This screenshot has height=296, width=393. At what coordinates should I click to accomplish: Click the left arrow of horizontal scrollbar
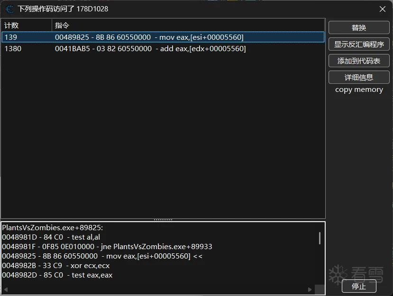pos(6,289)
